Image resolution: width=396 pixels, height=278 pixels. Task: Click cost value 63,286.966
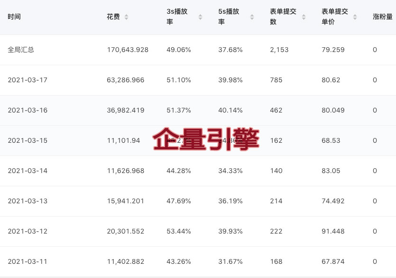126,80
